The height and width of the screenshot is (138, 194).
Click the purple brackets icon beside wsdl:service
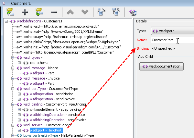(x=19, y=125)
